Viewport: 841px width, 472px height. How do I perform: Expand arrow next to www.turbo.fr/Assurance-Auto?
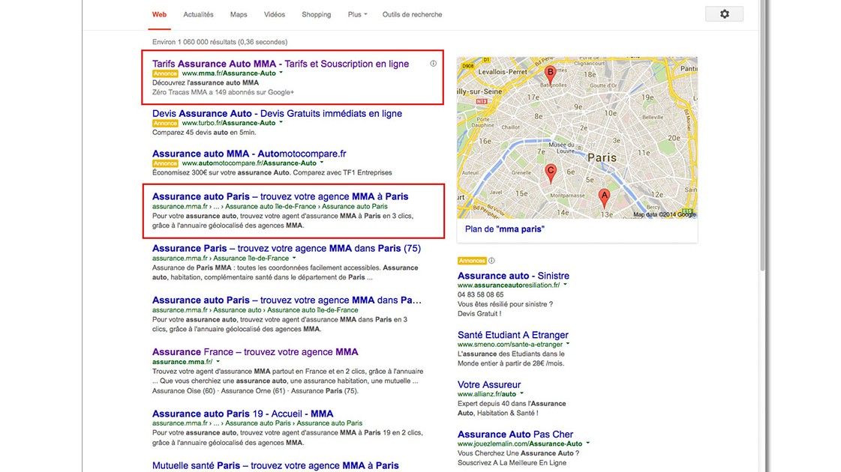pos(281,123)
